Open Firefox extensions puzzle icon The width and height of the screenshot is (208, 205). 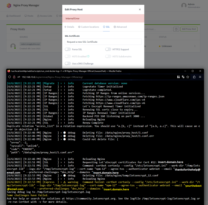[x=194, y=77]
